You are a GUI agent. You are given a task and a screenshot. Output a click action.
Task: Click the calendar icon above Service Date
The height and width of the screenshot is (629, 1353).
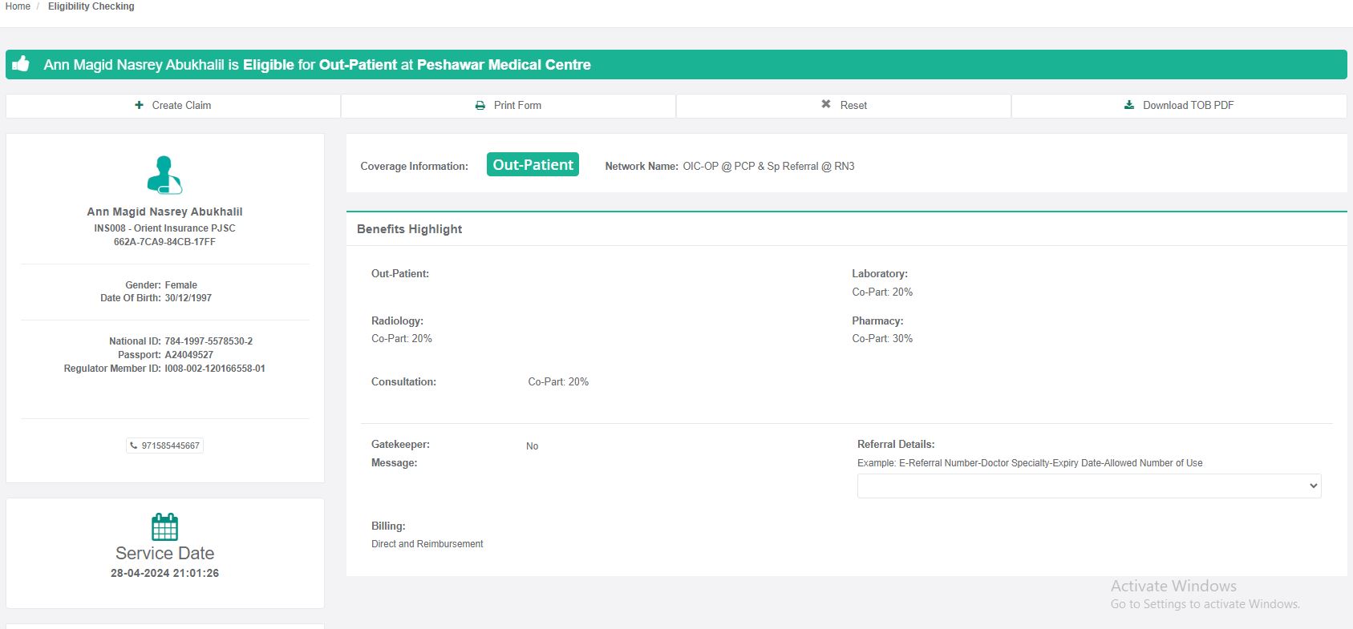(x=164, y=527)
